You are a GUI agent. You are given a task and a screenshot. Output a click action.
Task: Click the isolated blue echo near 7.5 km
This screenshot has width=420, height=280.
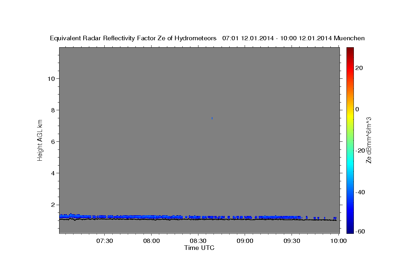(x=212, y=118)
